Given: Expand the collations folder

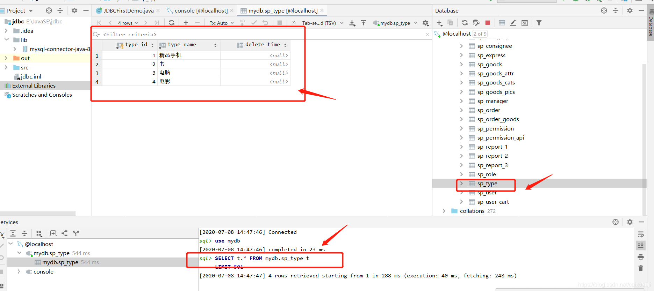Looking at the screenshot, I should pyautogui.click(x=444, y=211).
